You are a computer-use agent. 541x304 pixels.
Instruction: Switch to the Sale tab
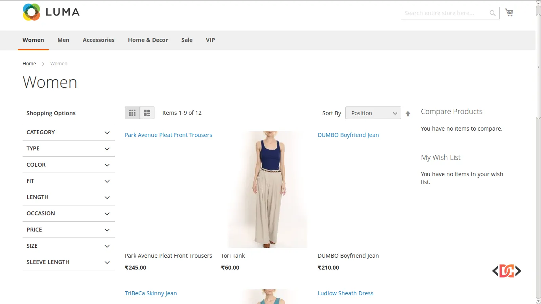[x=187, y=40]
